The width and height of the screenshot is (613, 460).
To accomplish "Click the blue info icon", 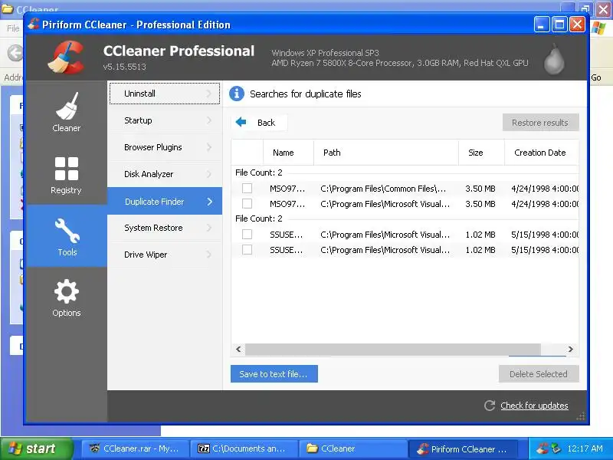I will pyautogui.click(x=237, y=94).
